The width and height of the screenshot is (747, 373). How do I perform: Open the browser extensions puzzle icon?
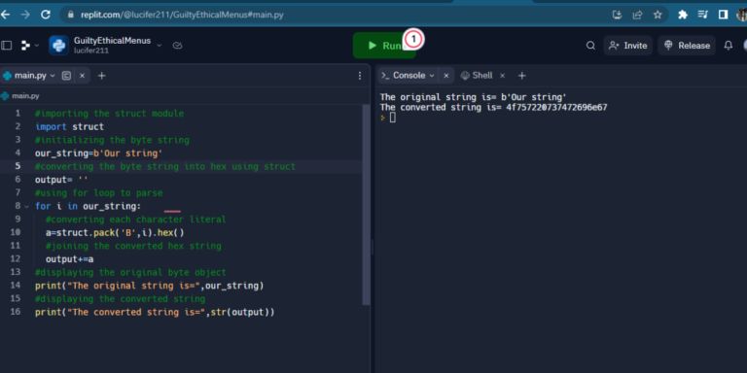pos(683,15)
